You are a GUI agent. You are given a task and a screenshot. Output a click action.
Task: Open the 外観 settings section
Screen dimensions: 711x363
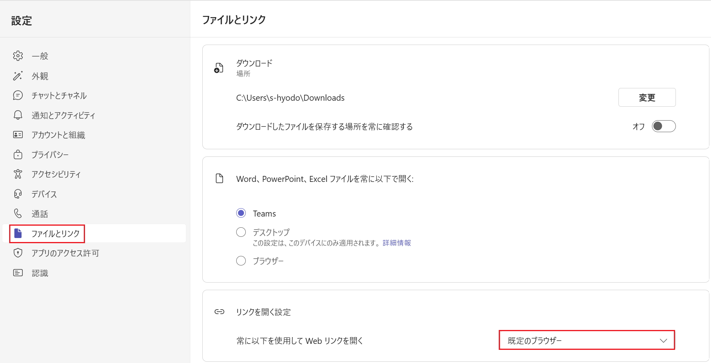coord(94,76)
